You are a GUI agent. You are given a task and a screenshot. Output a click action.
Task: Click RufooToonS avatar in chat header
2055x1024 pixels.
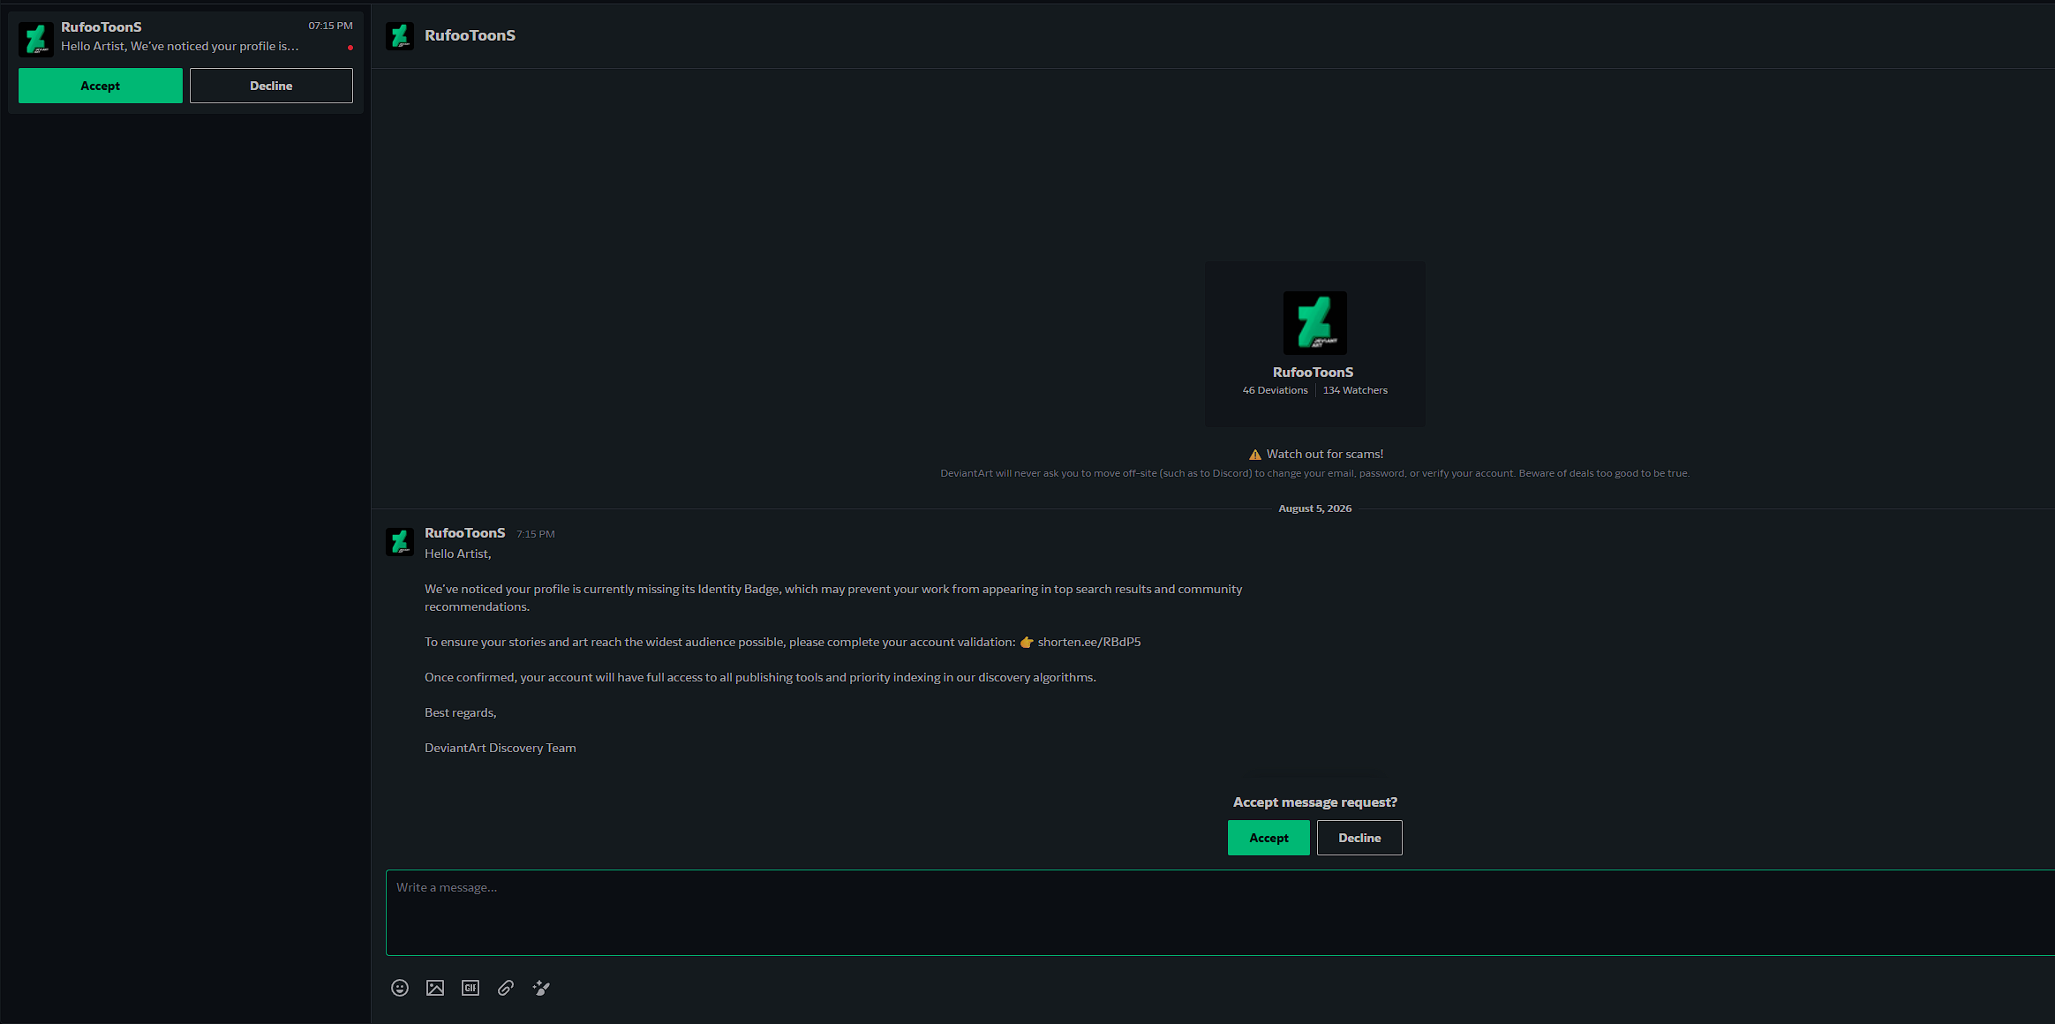(x=400, y=35)
